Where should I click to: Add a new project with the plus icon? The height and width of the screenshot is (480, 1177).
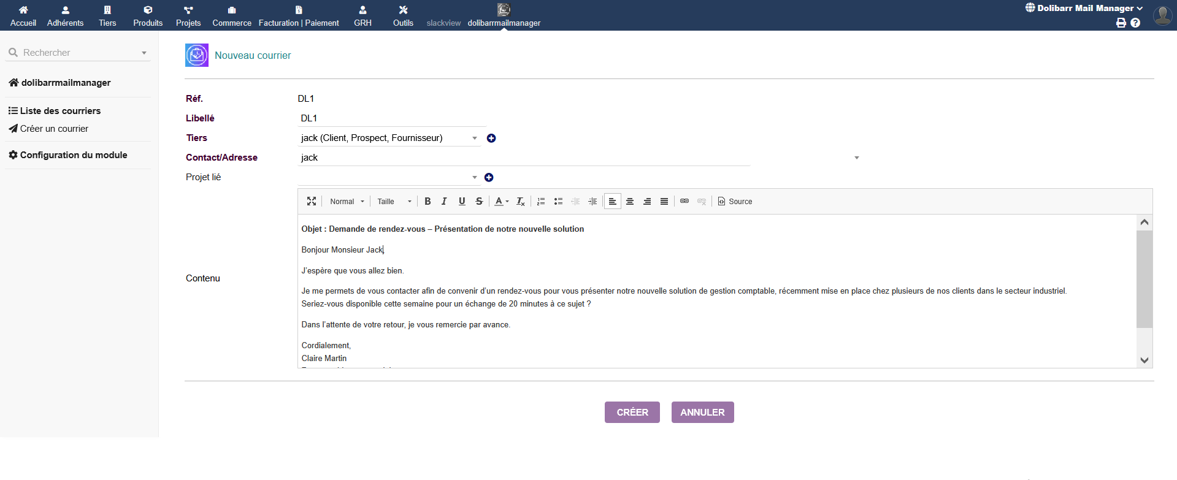(489, 177)
